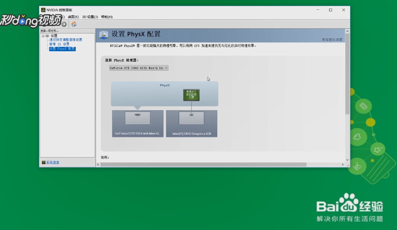Close the NVIDIA control panel window
This screenshot has height=230, width=397.
pyautogui.click(x=344, y=10)
